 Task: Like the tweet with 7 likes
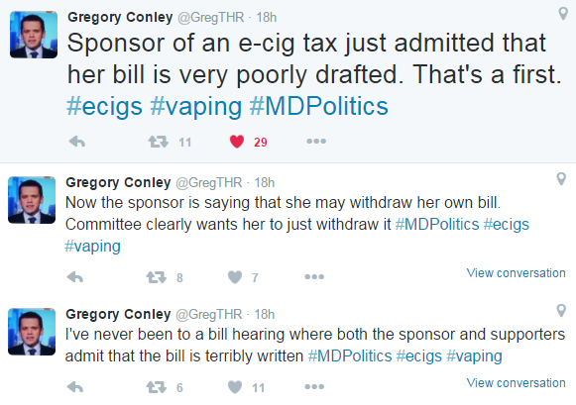(x=235, y=277)
